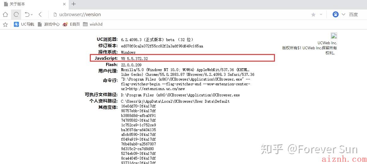
Task: Go back with the back arrow icon
Action: 40,15
